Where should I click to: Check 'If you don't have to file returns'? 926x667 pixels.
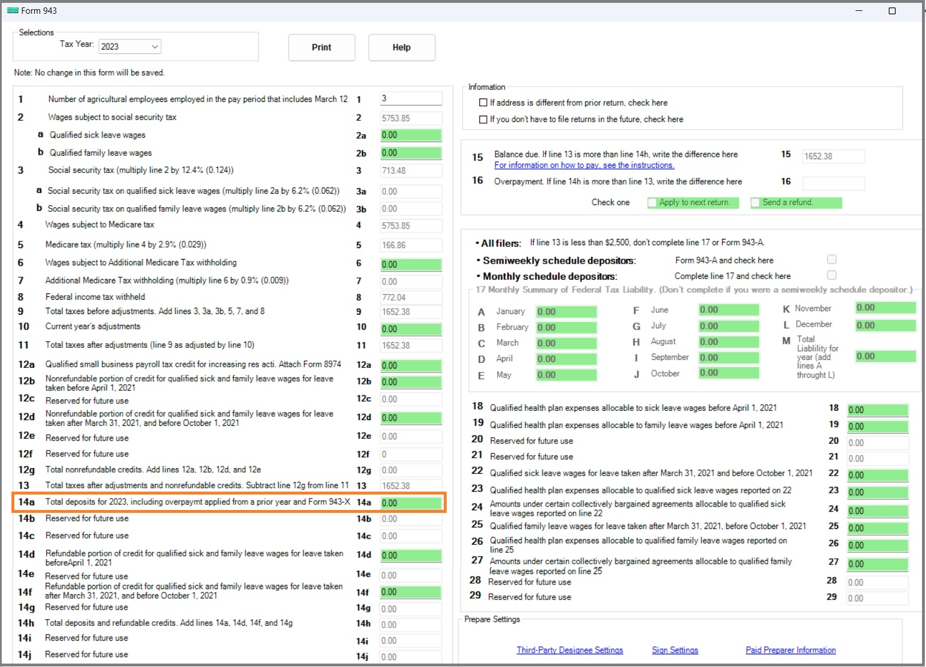pyautogui.click(x=483, y=119)
